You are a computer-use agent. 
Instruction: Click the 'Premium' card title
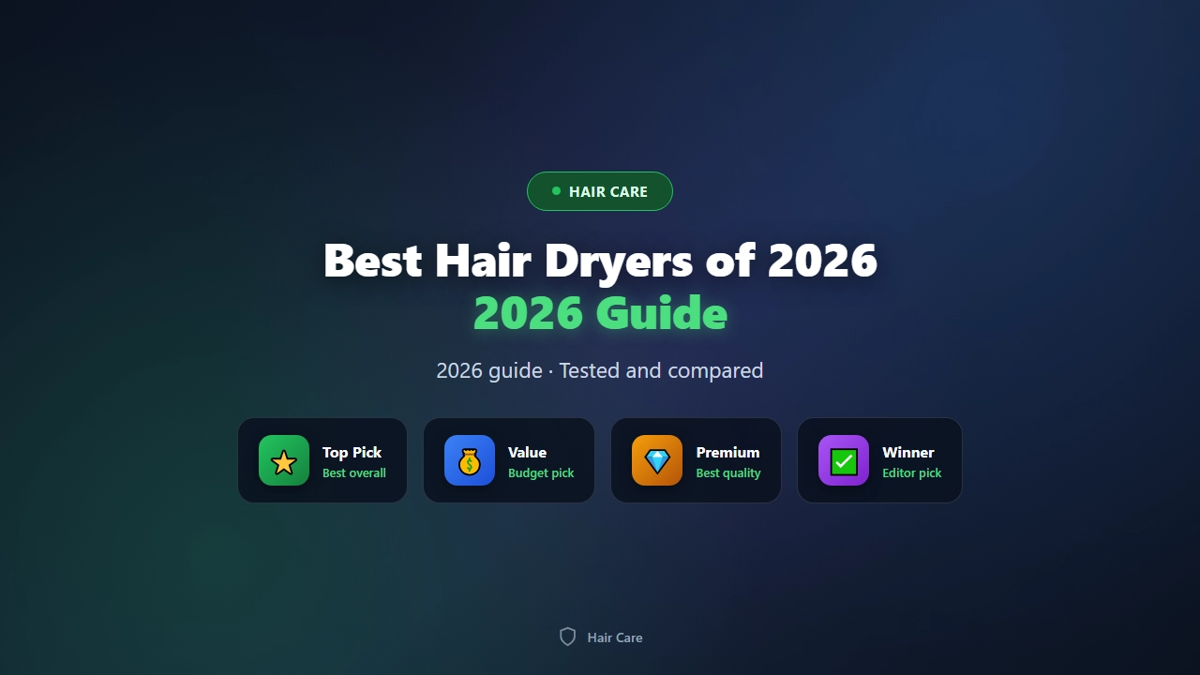pos(727,452)
